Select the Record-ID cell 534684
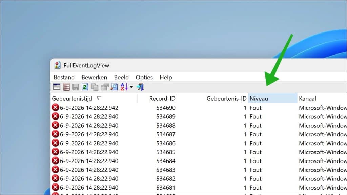Screen dimensions: 347x195 coord(166,161)
